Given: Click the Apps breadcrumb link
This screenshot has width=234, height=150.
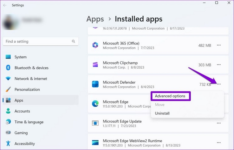Looking at the screenshot, I should point(95,19).
